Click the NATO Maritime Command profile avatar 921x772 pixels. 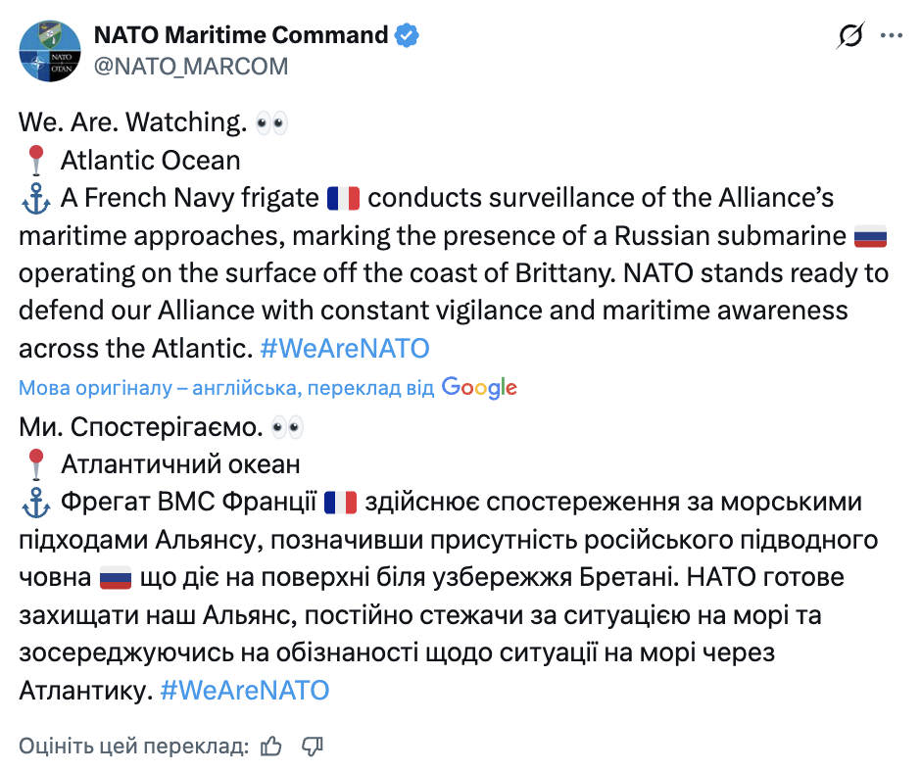49,51
